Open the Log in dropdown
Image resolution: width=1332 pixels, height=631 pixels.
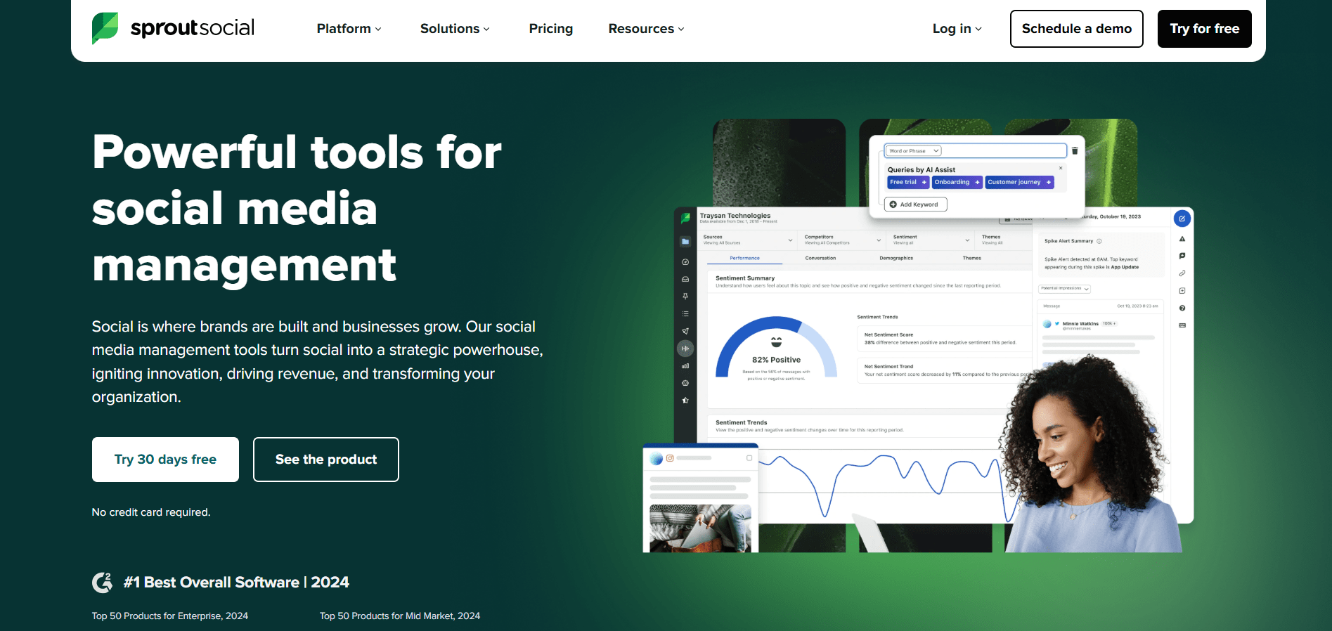[957, 29]
